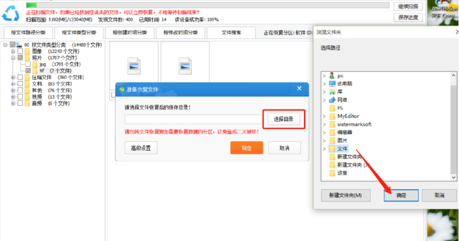Click the 音频 folder icon in the tree
Viewport: 459px width, 241px height.
coord(27,103)
